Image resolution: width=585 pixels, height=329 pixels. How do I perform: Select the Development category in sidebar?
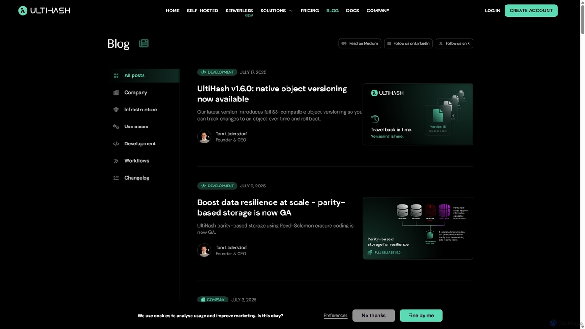point(144,143)
